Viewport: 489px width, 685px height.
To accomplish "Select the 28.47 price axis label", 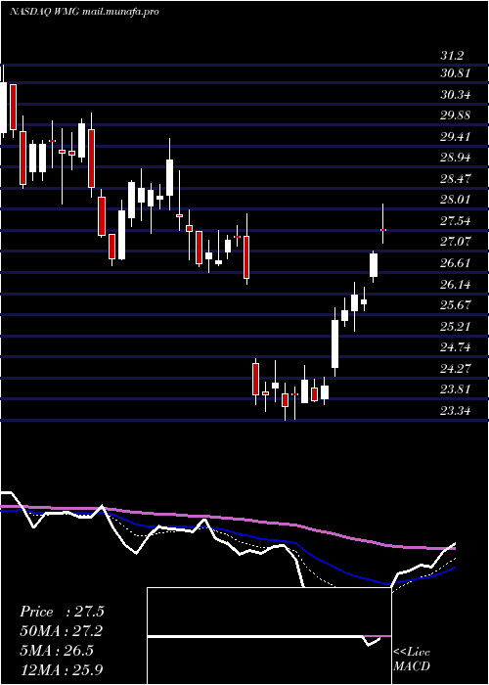I will [x=456, y=178].
